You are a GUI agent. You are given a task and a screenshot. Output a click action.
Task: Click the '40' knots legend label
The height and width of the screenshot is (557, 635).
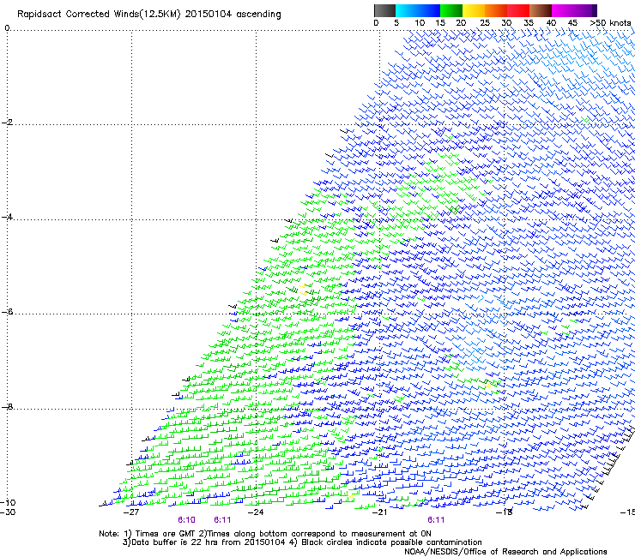click(x=551, y=23)
